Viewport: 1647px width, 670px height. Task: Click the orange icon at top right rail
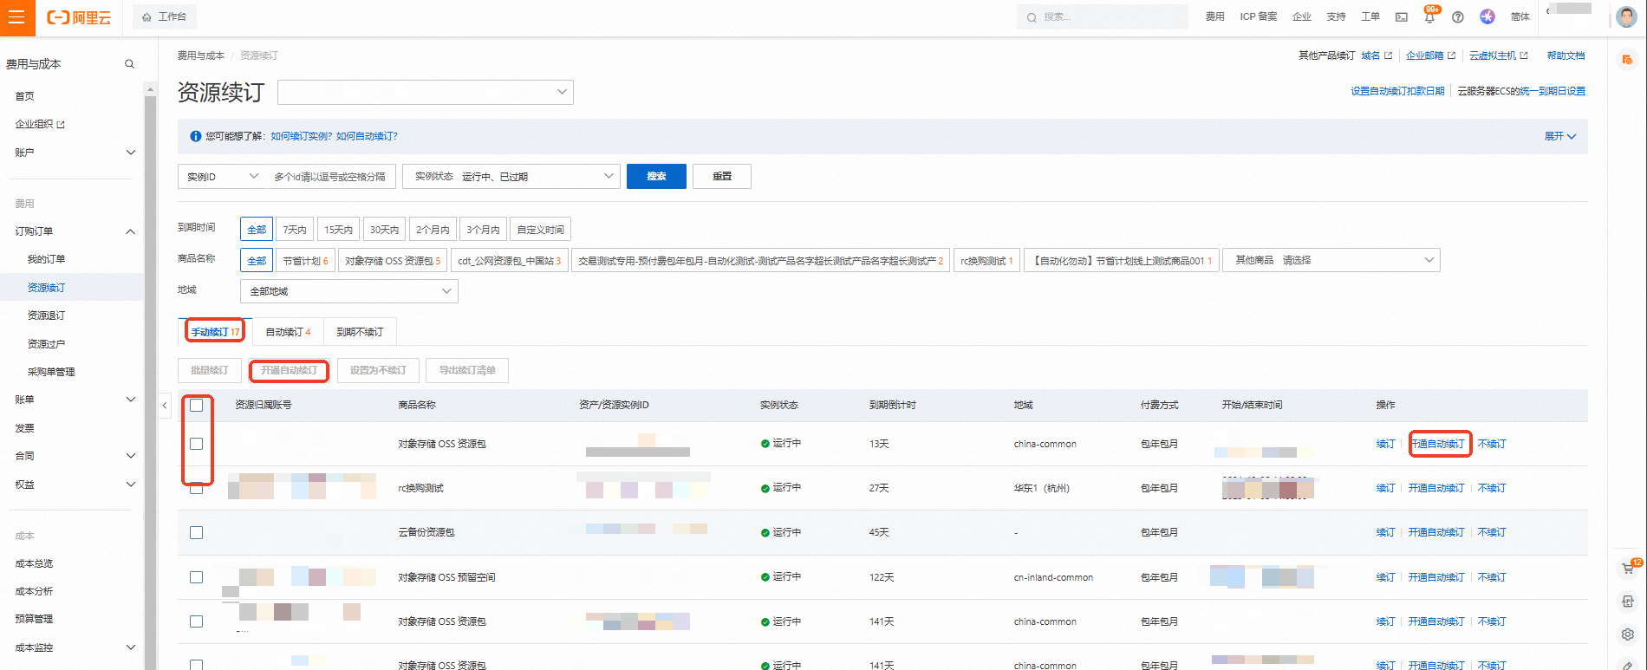1627,60
